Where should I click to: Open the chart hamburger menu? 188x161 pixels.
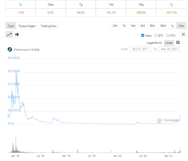(178, 43)
